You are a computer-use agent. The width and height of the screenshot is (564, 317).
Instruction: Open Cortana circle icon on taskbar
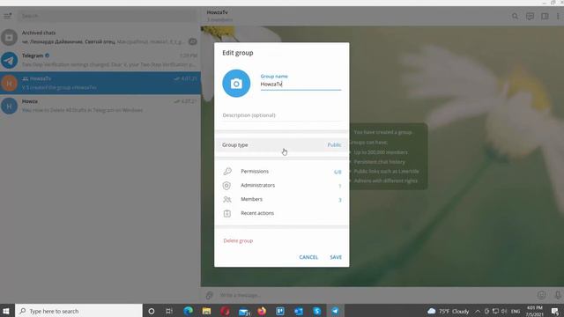click(x=152, y=311)
